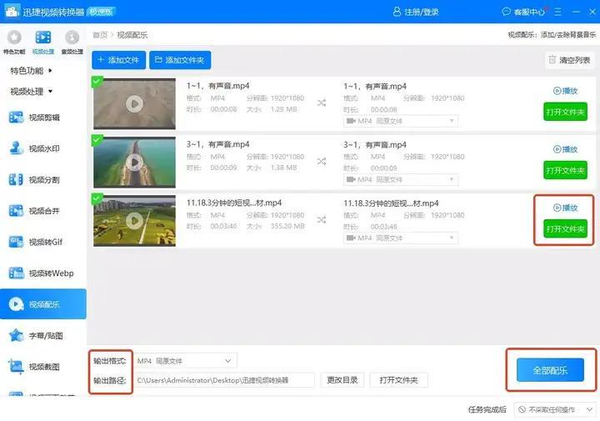Expand the 输出格式 dropdown
The height and width of the screenshot is (421, 600).
point(185,361)
